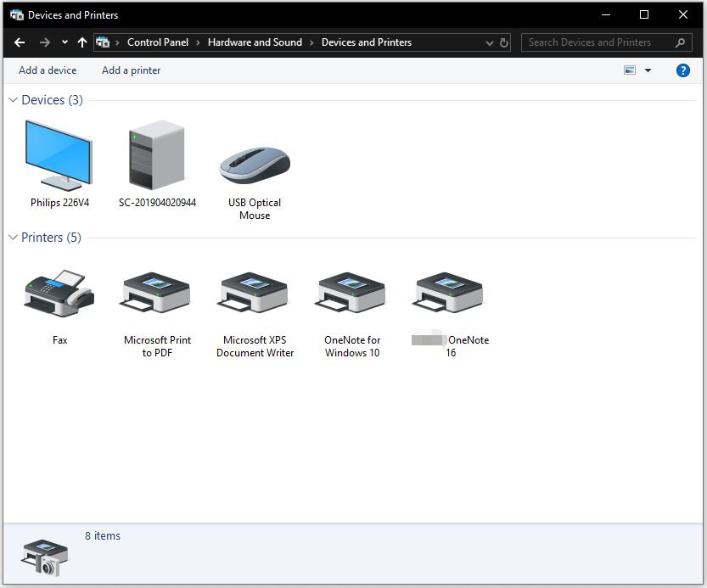Select the USB Optical Mouse device
Viewport: 707px width, 588px height.
(x=254, y=165)
